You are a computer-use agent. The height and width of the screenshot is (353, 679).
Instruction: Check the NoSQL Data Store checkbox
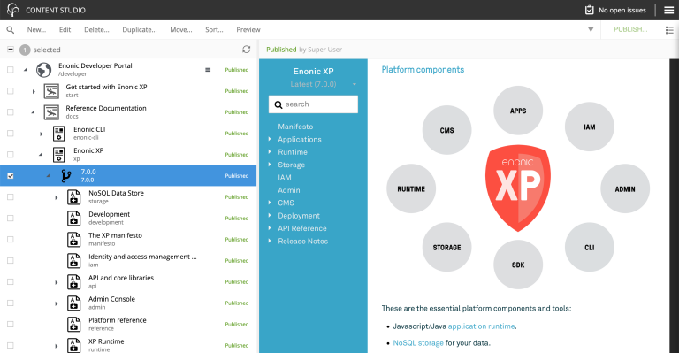[11, 197]
